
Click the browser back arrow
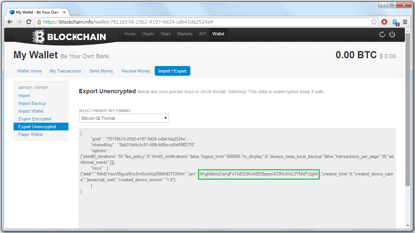click(10, 22)
